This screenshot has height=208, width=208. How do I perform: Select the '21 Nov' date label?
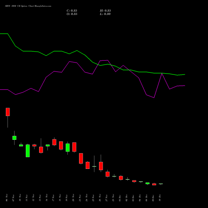(80, 198)
